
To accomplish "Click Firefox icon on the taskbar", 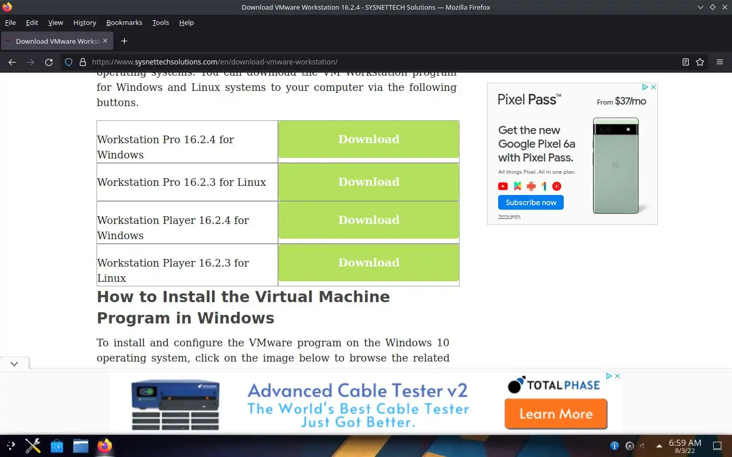I will pos(105,446).
